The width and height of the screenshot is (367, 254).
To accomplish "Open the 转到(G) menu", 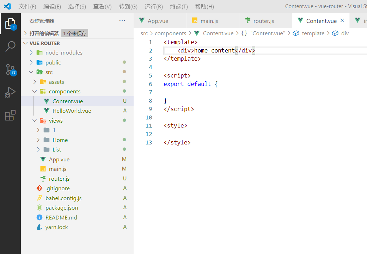I will [x=128, y=7].
